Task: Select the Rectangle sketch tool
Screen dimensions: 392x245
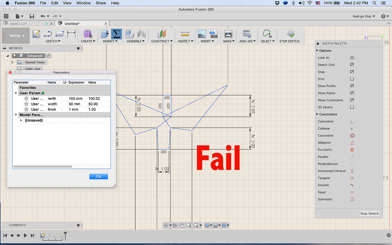Action: (59, 34)
